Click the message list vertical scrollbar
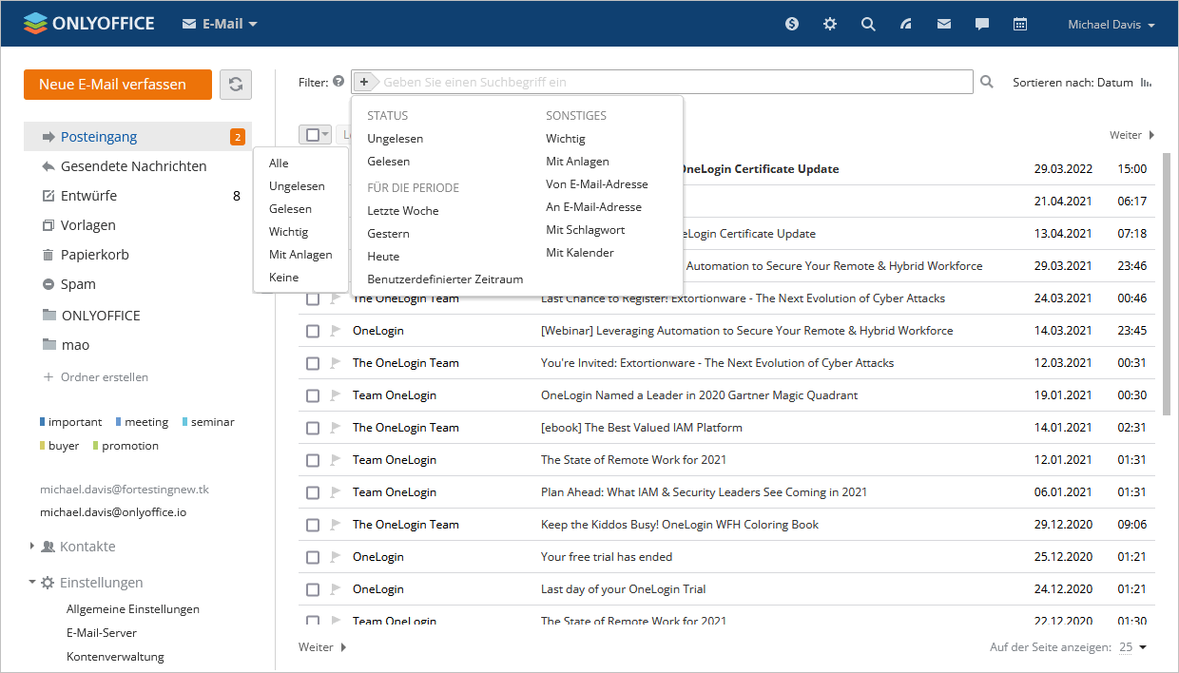The height and width of the screenshot is (673, 1179). (x=1167, y=283)
